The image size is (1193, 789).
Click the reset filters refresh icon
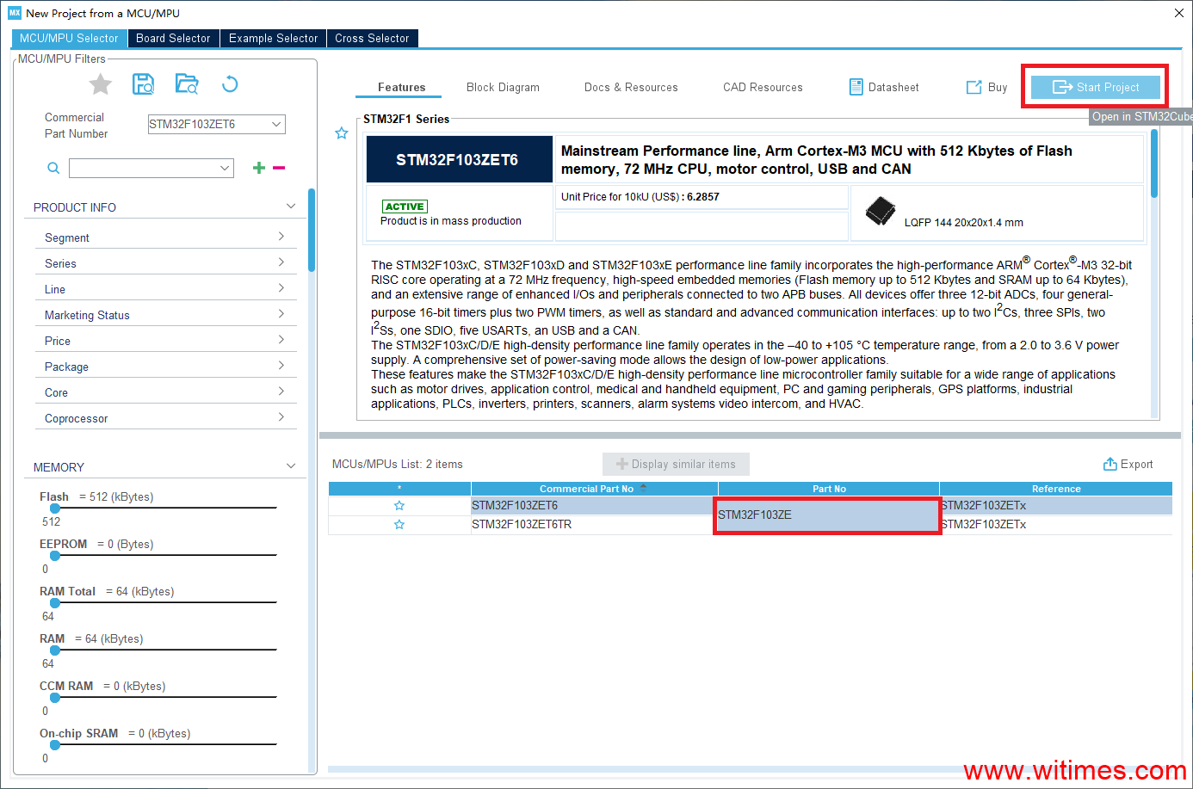point(230,84)
